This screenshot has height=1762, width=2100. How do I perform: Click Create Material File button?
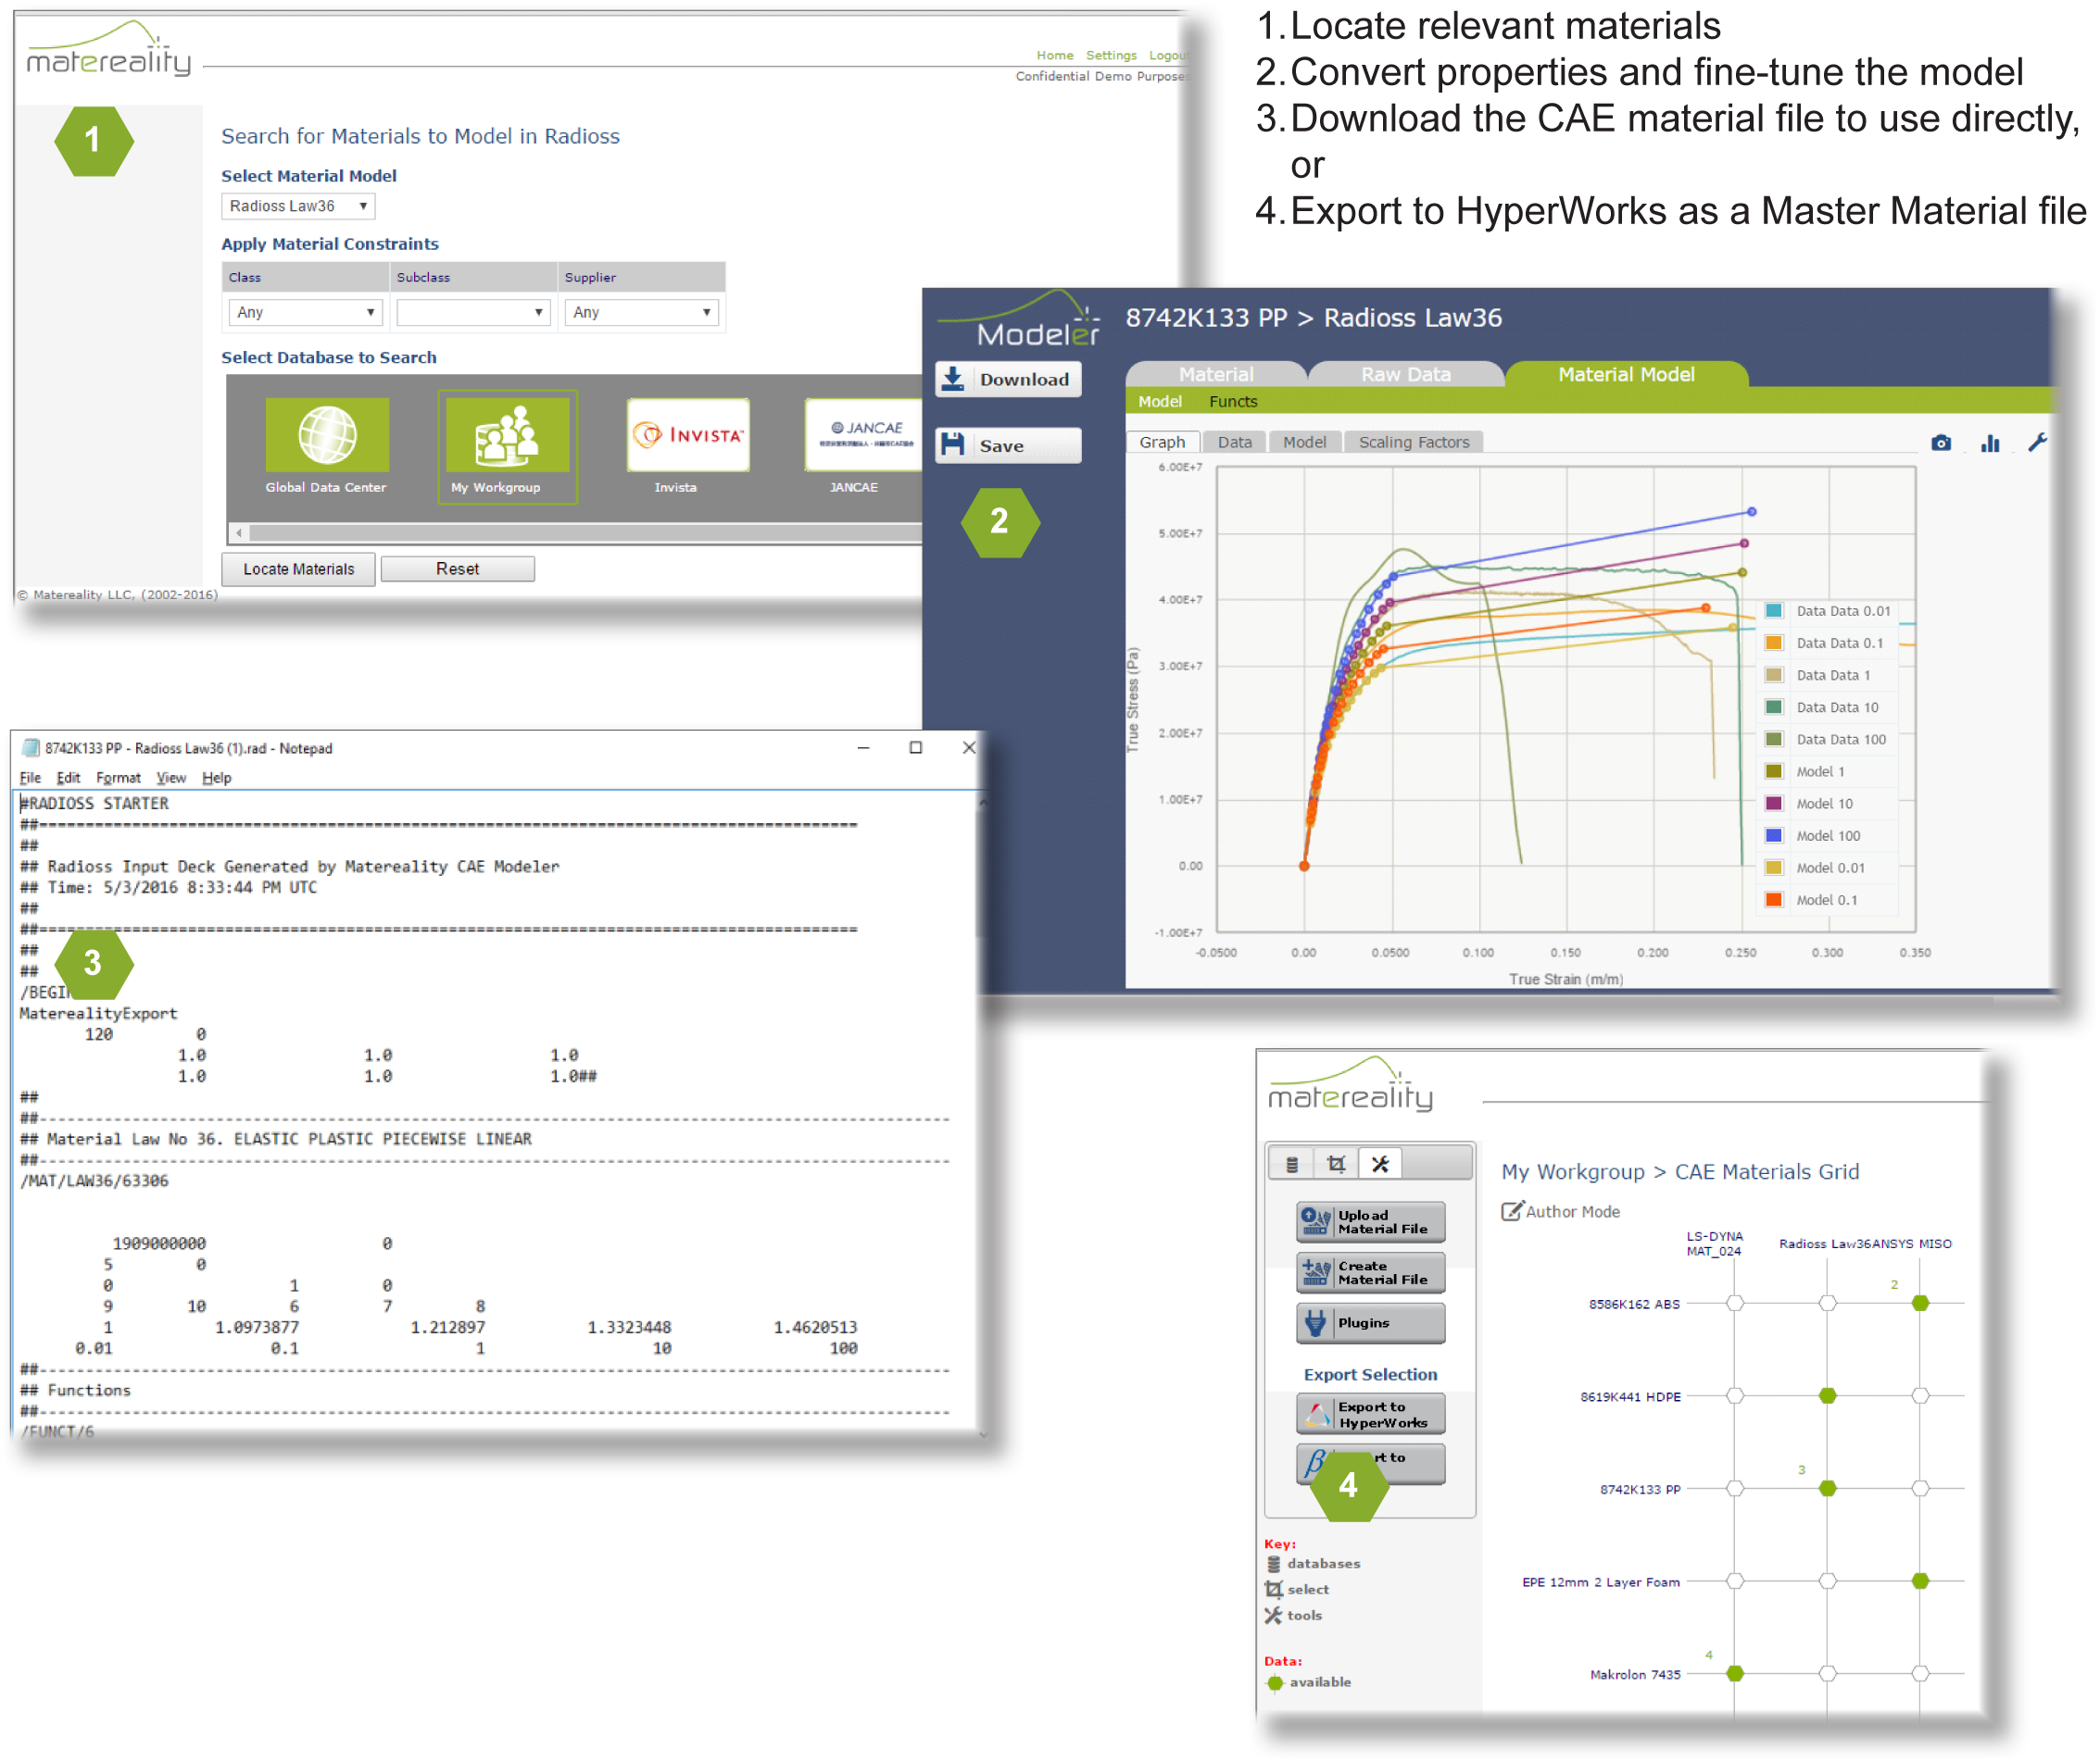(x=1371, y=1273)
